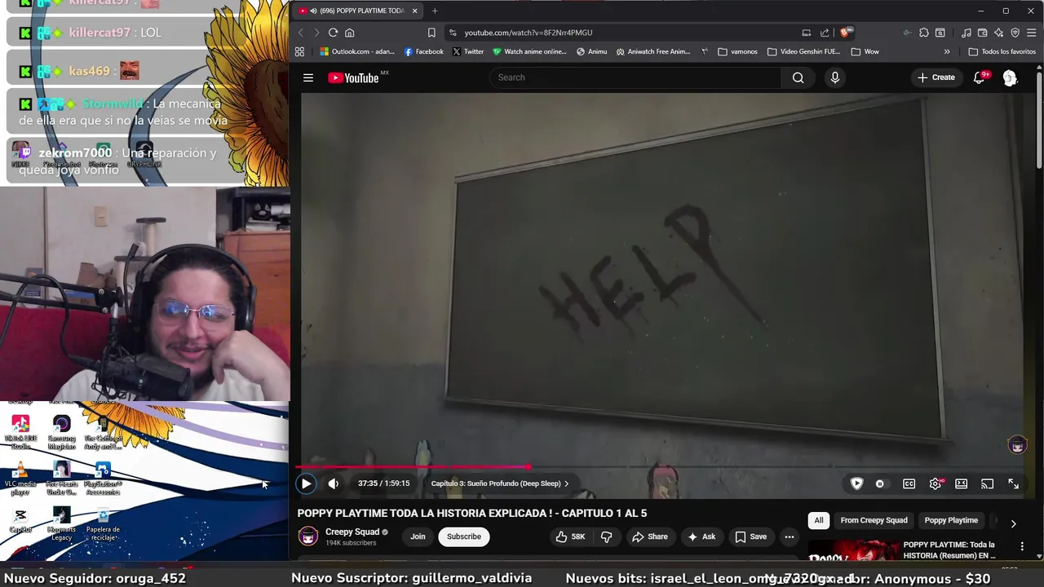Like the video (58K)
Image resolution: width=1044 pixels, height=587 pixels.
[570, 536]
